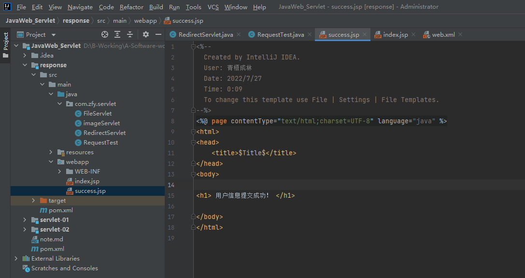
Task: Open the Refactor menu
Action: point(131,7)
